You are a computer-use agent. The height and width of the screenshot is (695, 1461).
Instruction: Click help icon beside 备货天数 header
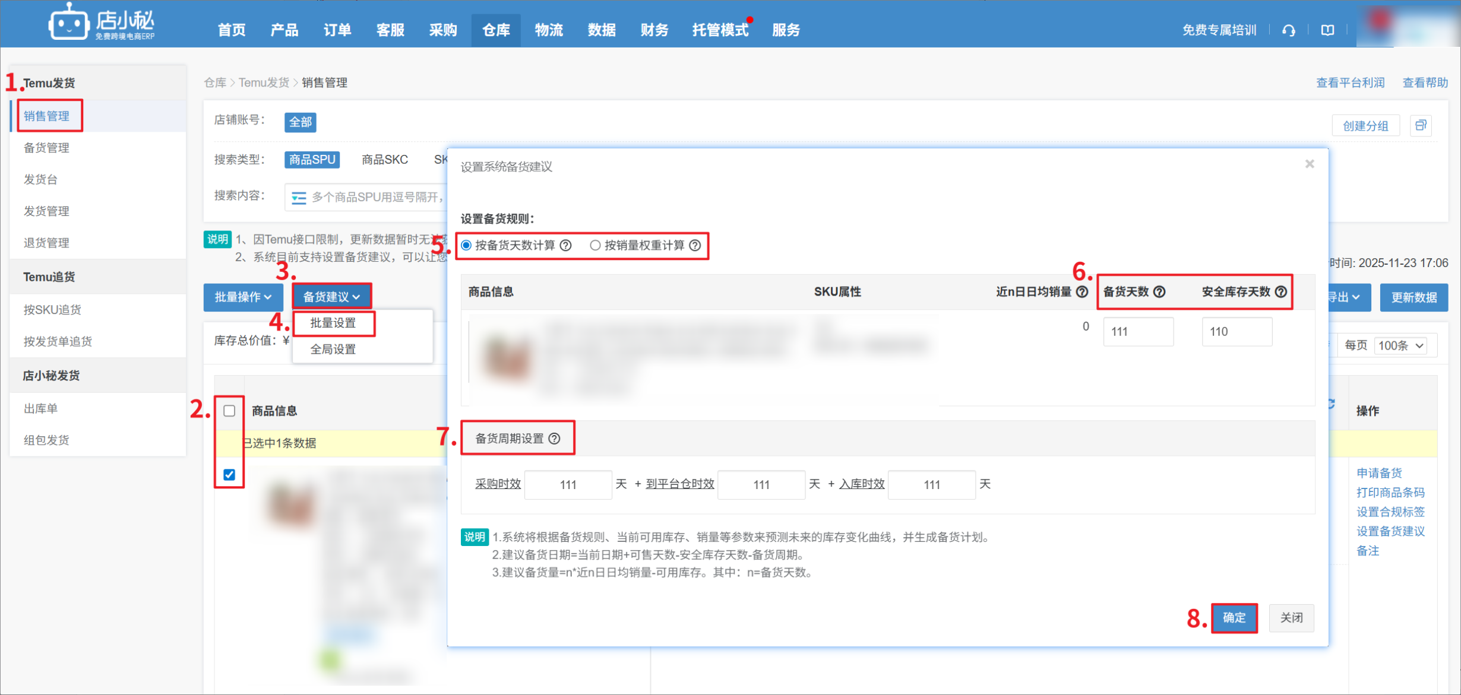(x=1159, y=291)
